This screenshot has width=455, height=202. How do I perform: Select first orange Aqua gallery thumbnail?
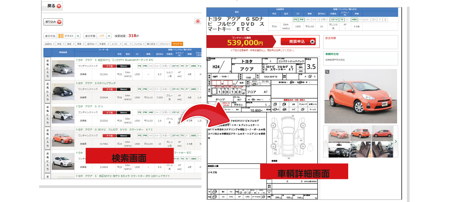pos(339,133)
